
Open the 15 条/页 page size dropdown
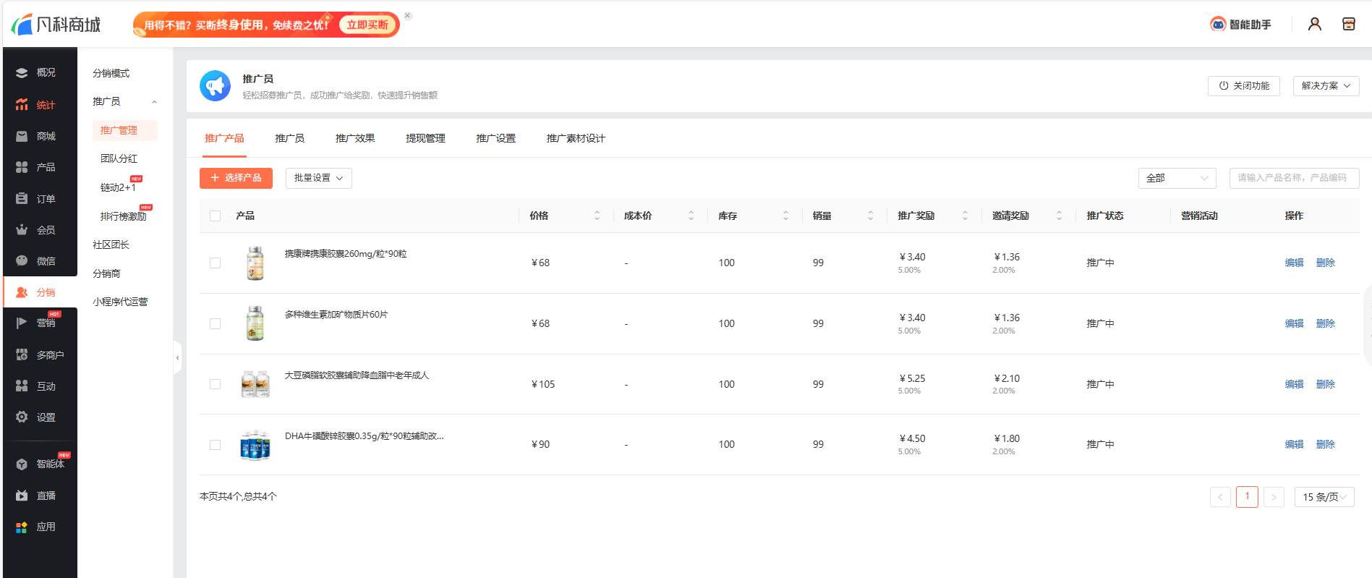1324,497
